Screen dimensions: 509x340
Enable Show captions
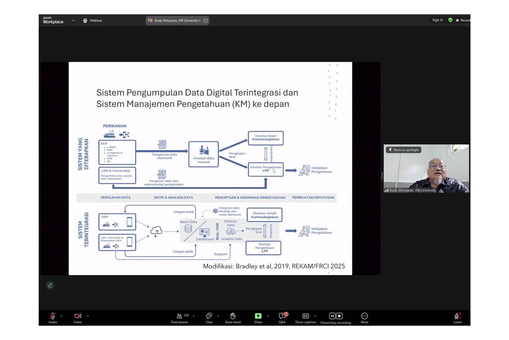(x=305, y=317)
